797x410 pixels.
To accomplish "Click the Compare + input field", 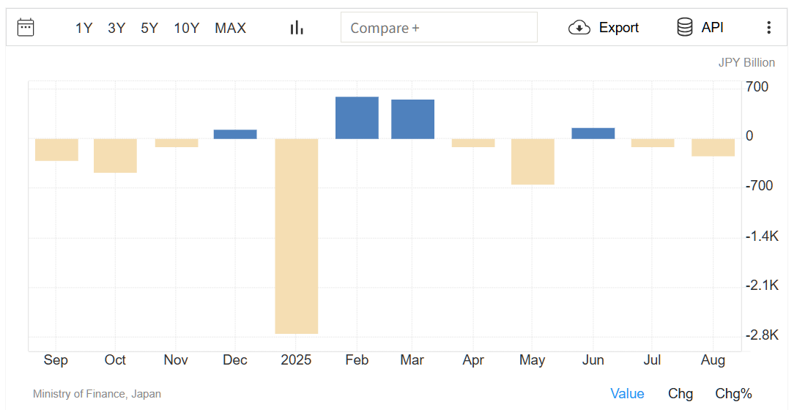I will click(x=439, y=28).
